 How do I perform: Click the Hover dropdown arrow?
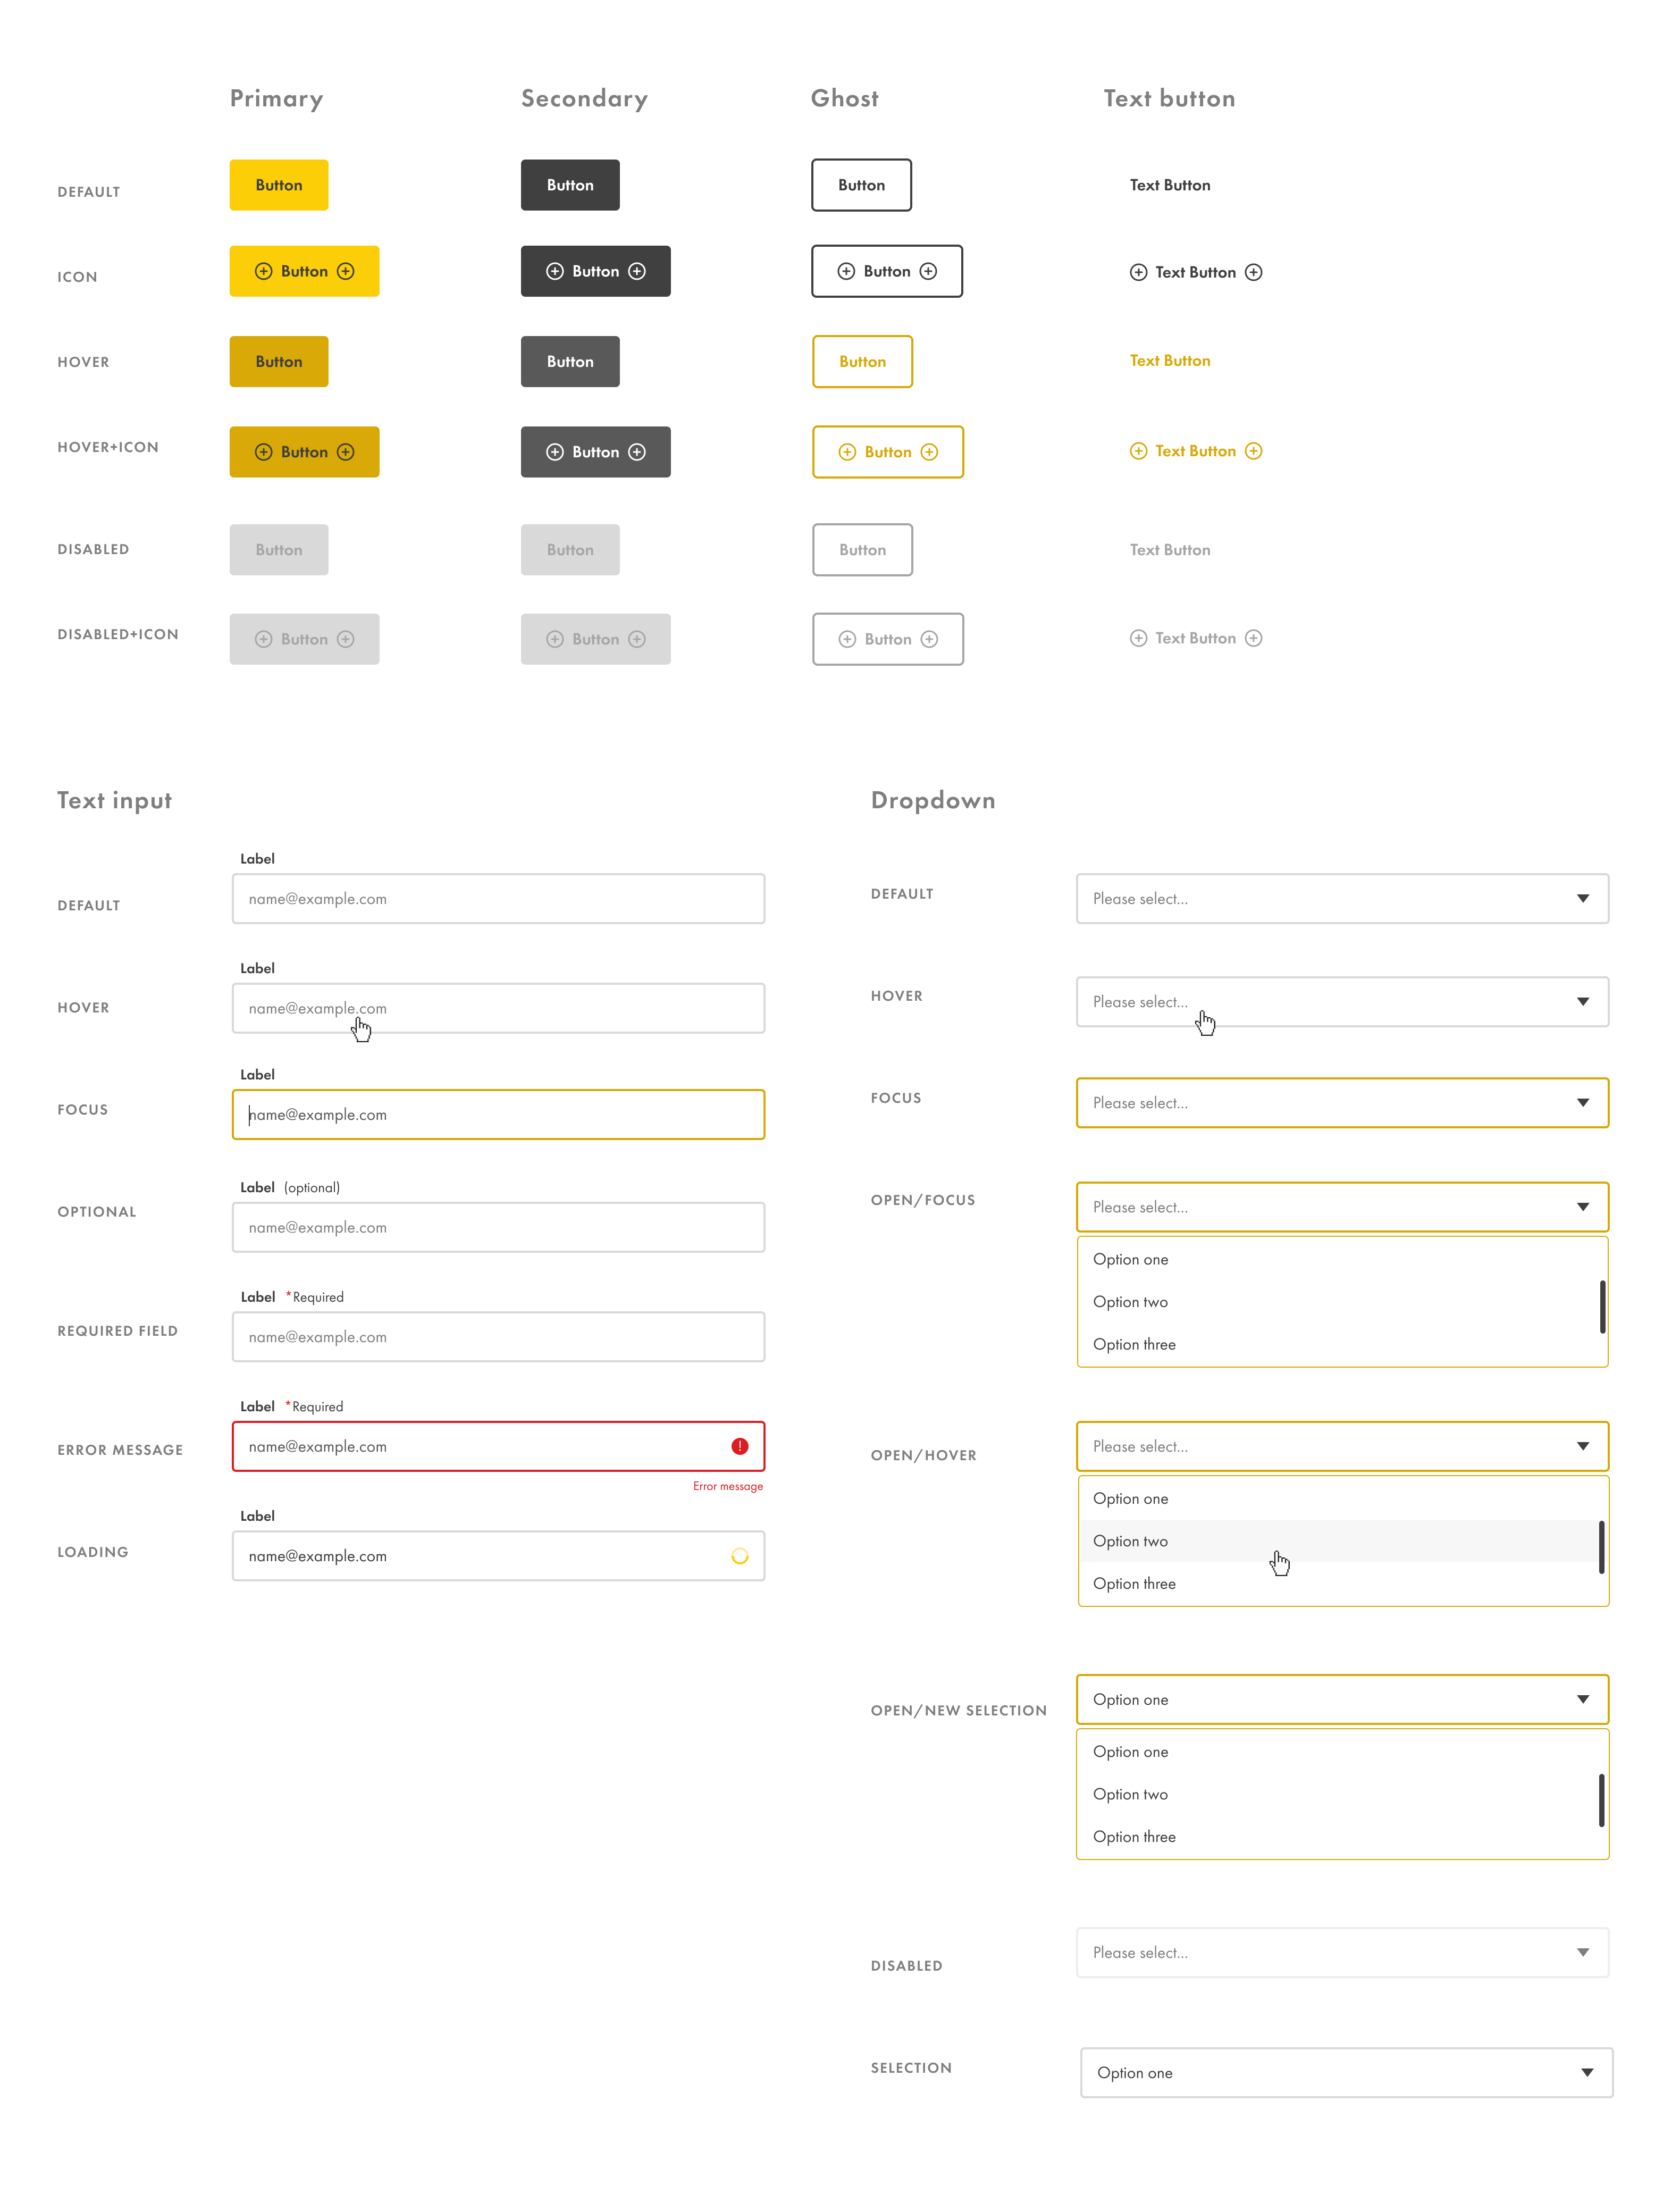point(1583,1001)
